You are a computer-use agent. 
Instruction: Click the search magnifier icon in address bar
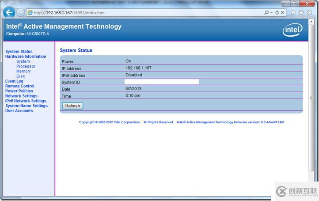(266, 13)
